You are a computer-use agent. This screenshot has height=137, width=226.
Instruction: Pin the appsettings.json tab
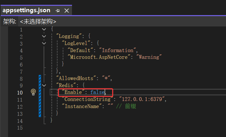click(57, 11)
